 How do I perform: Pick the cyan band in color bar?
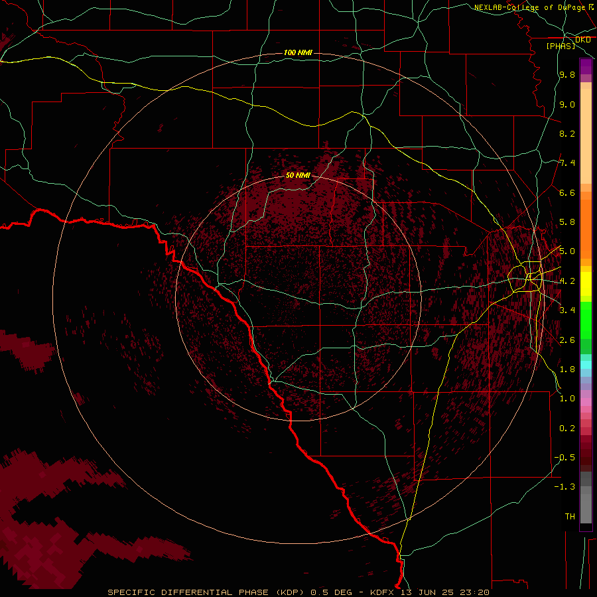point(586,364)
